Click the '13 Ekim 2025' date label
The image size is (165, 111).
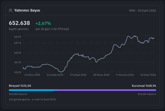point(32,75)
